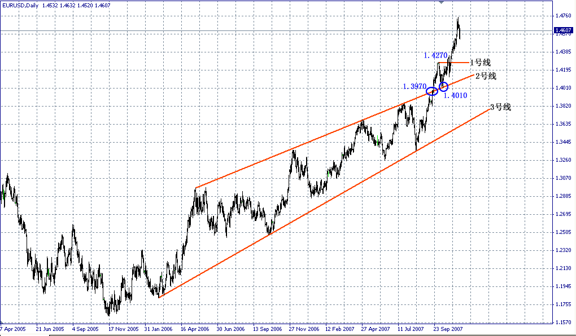
Task: Click the 1.3970 annotation text
Action: tap(415, 87)
